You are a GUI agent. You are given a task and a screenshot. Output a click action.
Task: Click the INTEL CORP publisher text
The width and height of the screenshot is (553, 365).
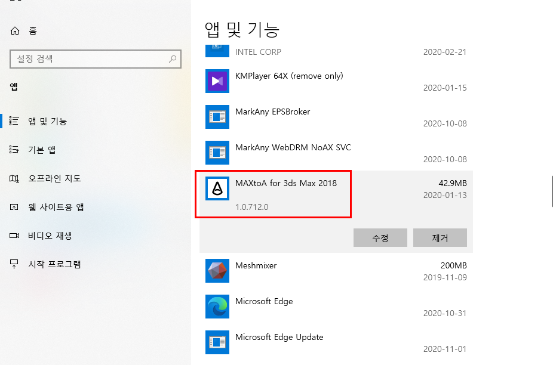point(258,52)
